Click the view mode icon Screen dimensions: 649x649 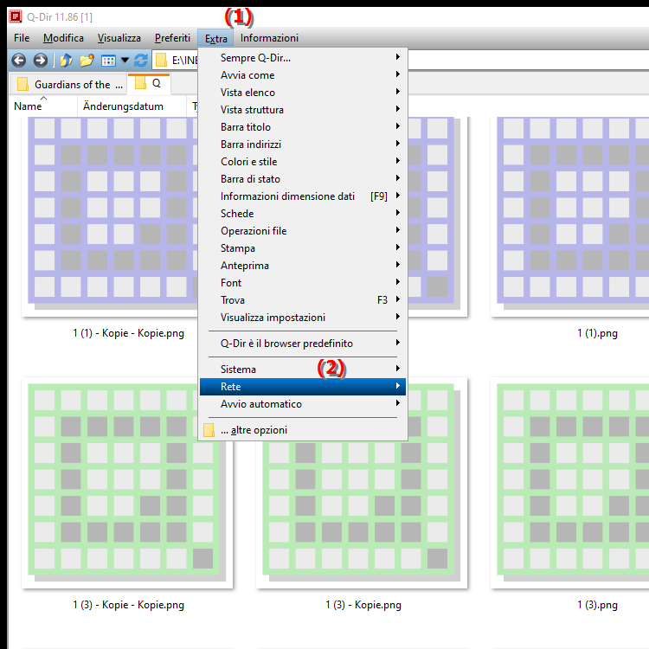[x=108, y=61]
